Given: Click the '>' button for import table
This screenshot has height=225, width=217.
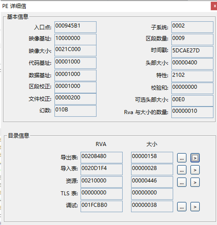Looking at the screenshot, I should coord(195,170).
